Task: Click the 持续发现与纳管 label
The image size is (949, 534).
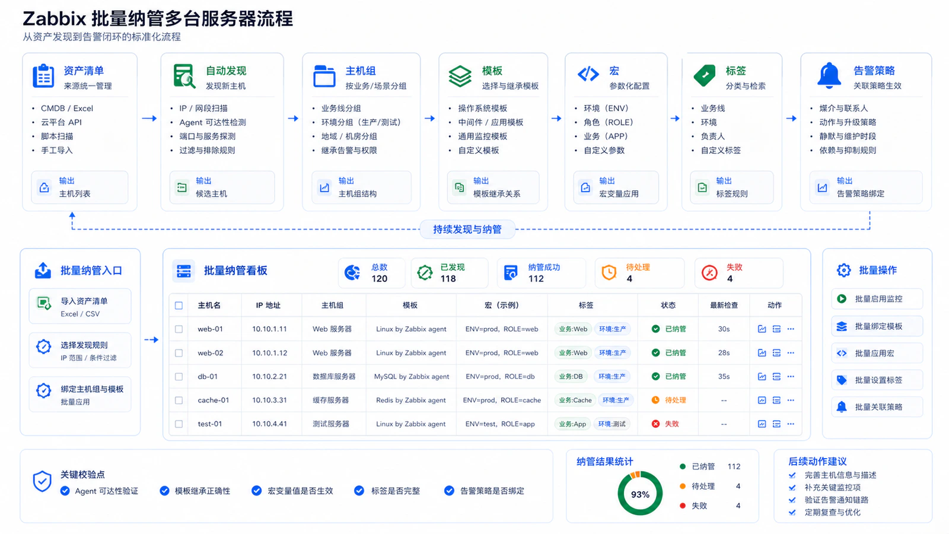Action: click(x=467, y=230)
